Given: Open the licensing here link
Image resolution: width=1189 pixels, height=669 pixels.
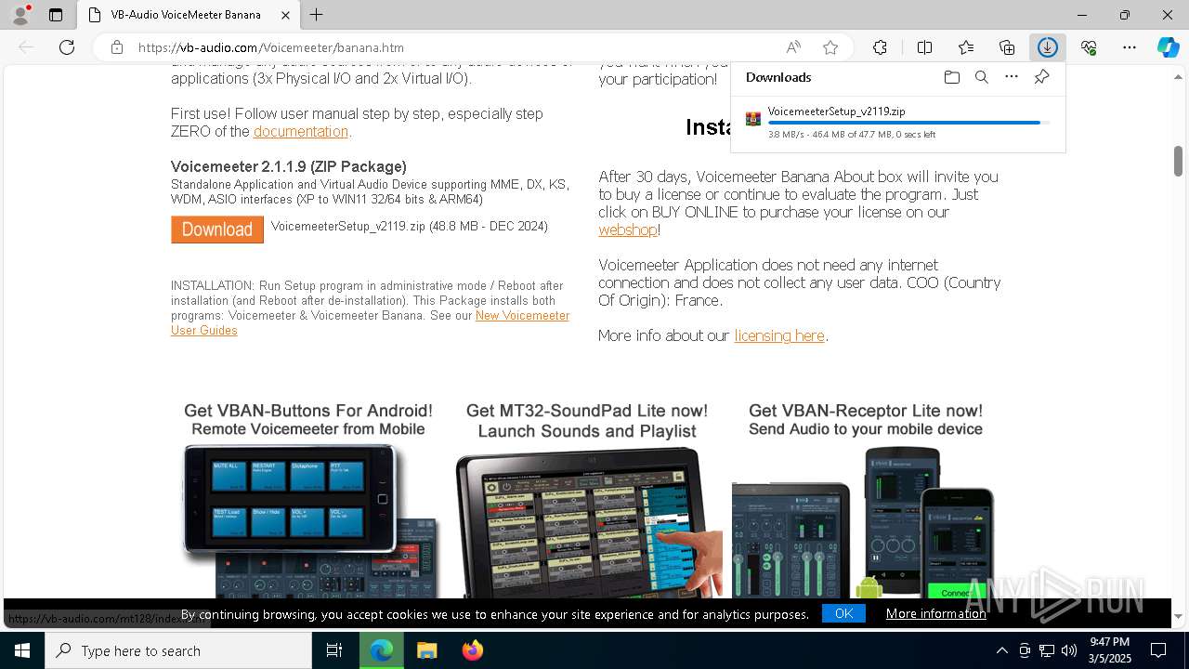Looking at the screenshot, I should pyautogui.click(x=779, y=335).
